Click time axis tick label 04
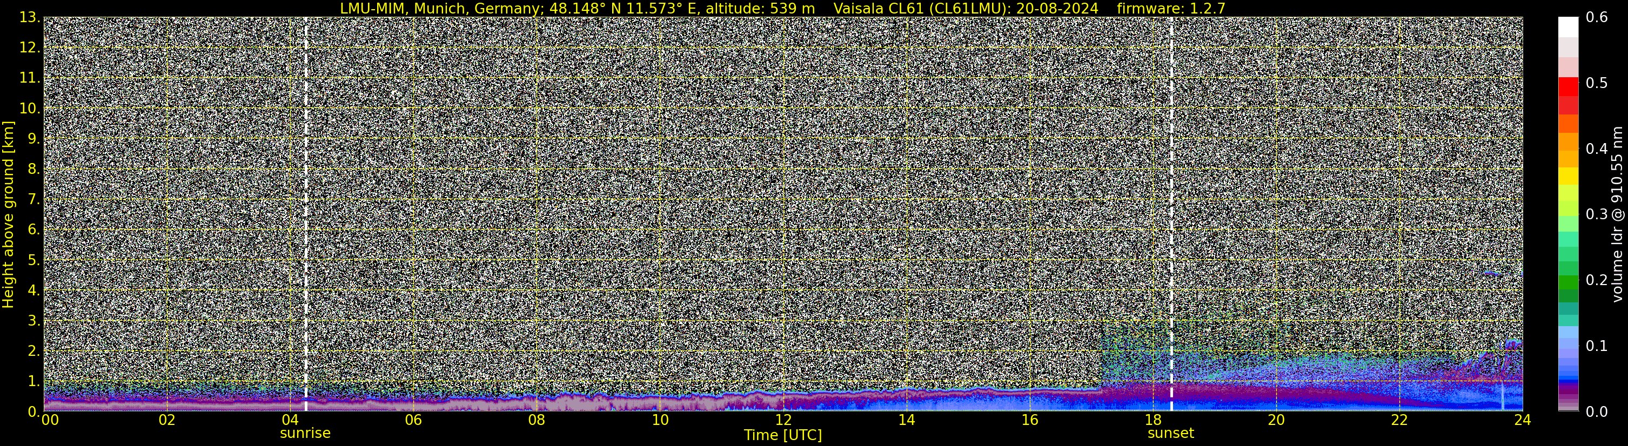 coord(290,420)
